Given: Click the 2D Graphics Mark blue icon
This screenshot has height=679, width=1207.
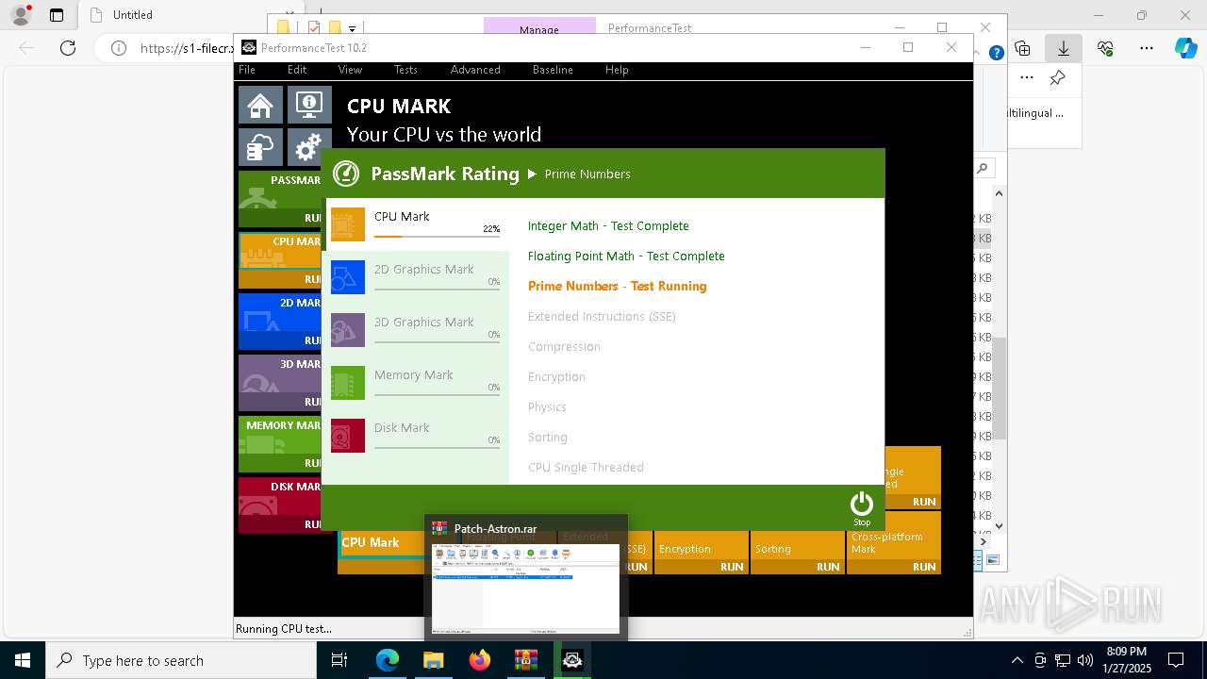Looking at the screenshot, I should coord(348,277).
